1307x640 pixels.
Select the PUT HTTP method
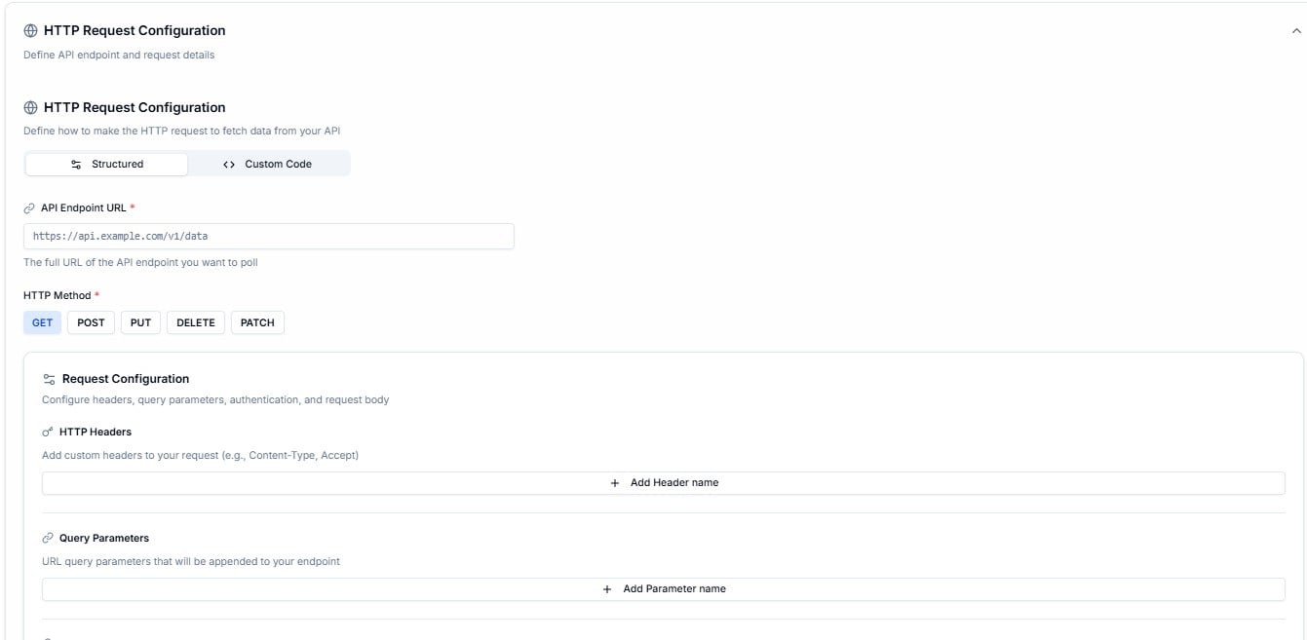click(x=141, y=322)
